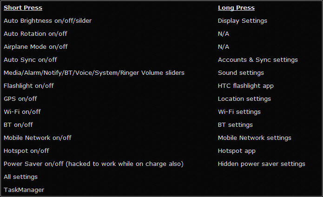Image resolution: width=323 pixels, height=197 pixels.
Task: Select the Volume sliders row
Action: [94, 73]
